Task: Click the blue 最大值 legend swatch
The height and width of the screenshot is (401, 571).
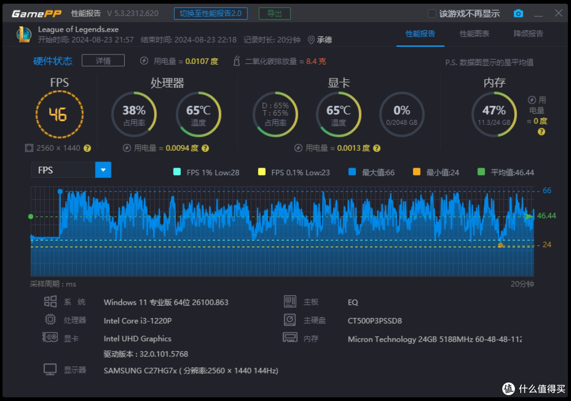Action: [x=352, y=172]
